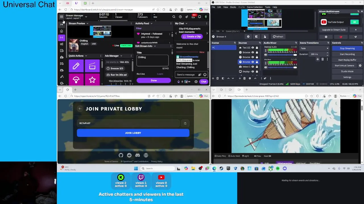Viewport: 364px width, 204px height.
Task: Click the copy lobby ID icon
Action: tap(185, 123)
